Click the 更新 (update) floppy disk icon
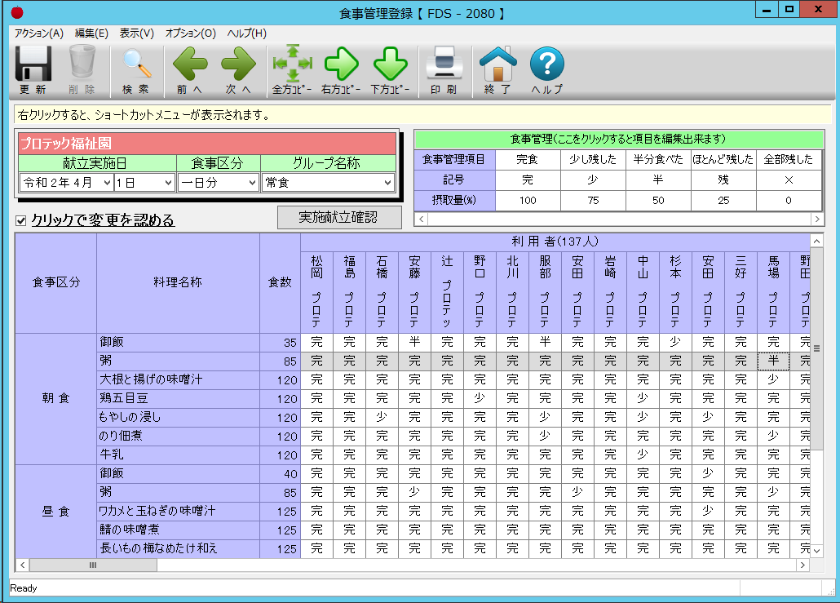840x603 pixels. (33, 64)
